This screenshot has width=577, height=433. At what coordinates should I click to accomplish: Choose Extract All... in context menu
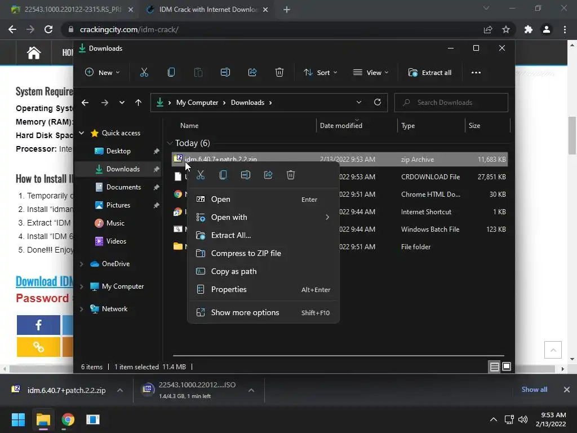click(x=263, y=235)
